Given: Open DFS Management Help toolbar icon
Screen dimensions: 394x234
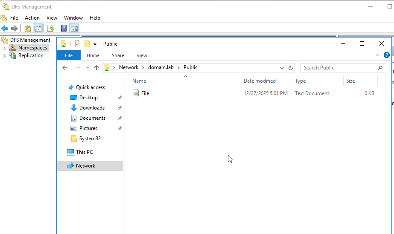Looking at the screenshot, I should tap(64, 29).
